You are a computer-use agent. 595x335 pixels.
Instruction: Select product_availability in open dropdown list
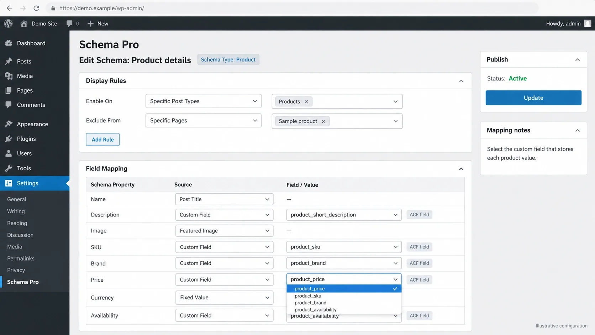(344, 310)
